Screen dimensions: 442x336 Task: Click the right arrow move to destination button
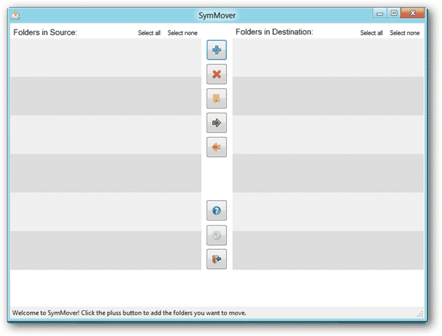216,122
